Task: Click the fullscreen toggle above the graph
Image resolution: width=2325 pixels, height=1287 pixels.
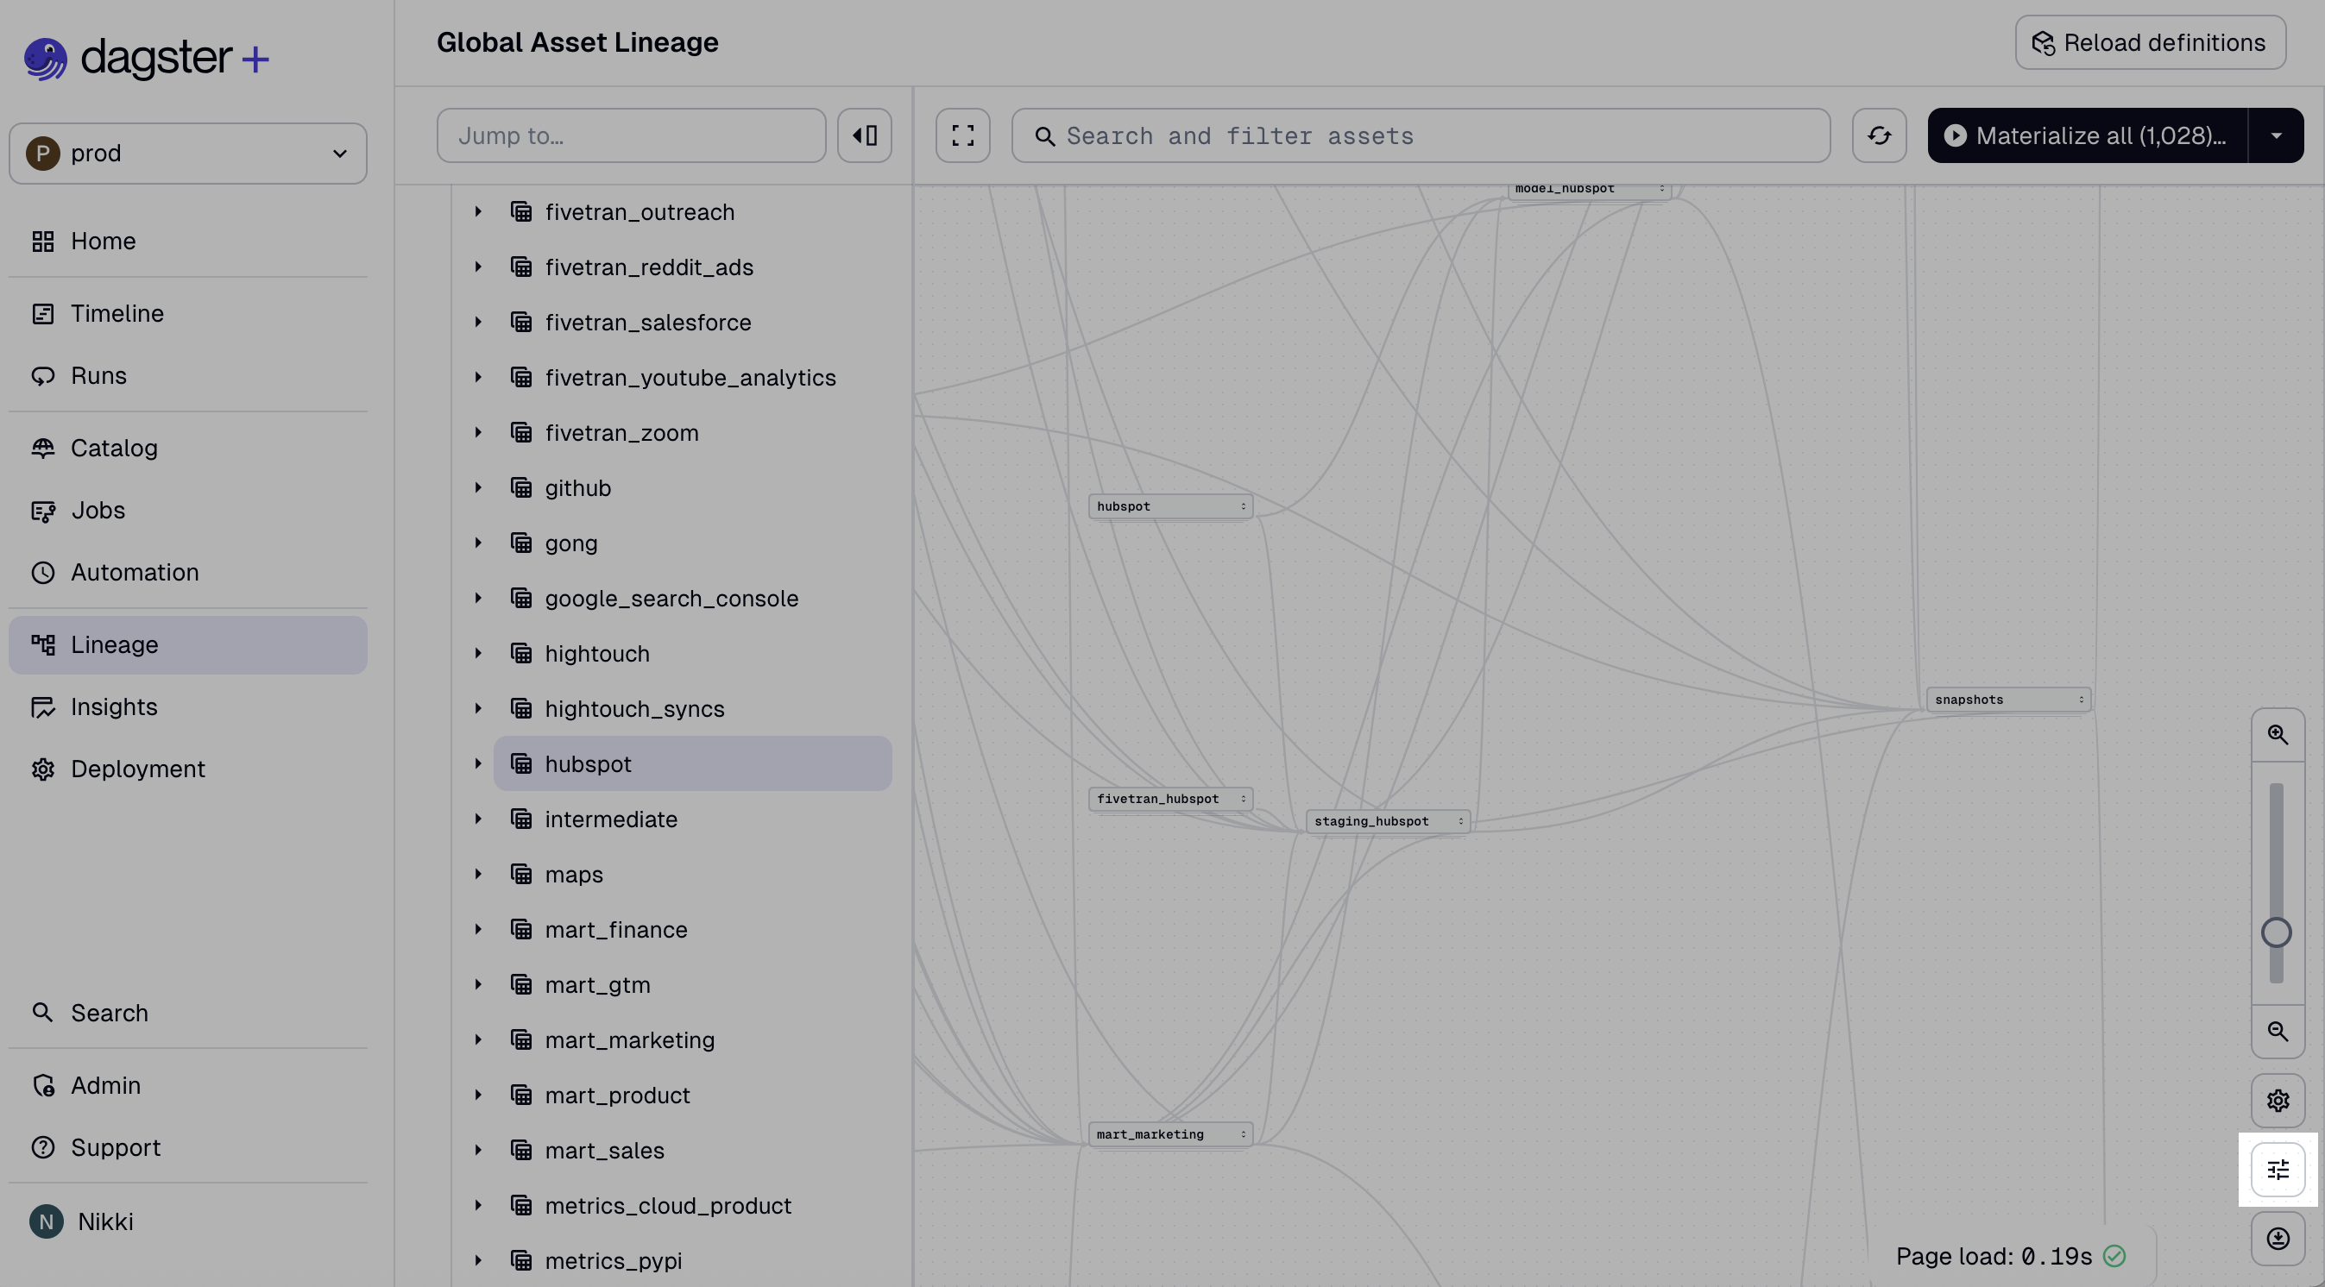Action: click(x=962, y=135)
